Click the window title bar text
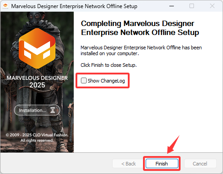223x174 pixels. point(74,6)
